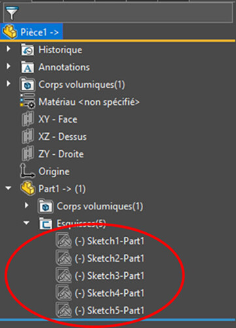Click the Historique folder icon
236x328 pixels.
27,50
